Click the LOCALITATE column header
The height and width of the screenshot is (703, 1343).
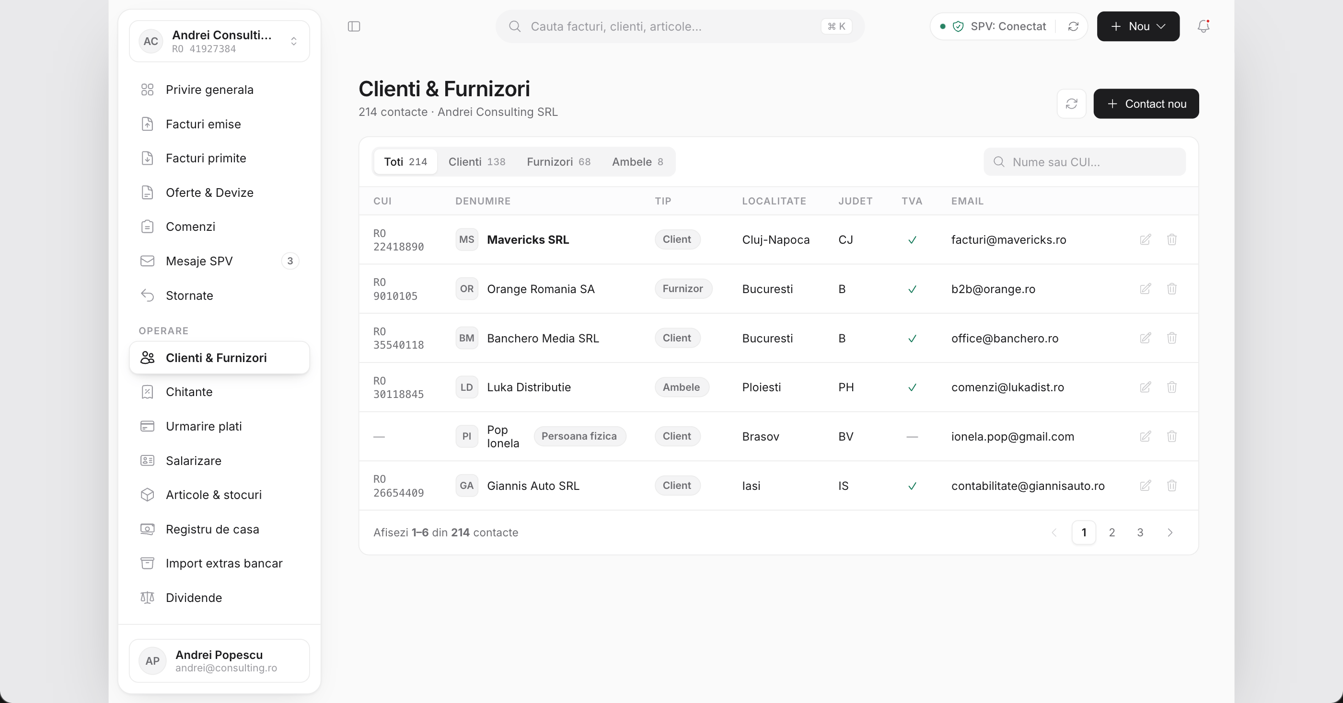pyautogui.click(x=774, y=201)
